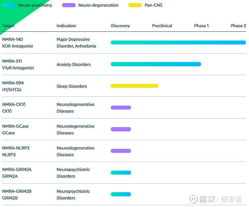Click the yellow Pan-CNS legend swatch
Image resolution: width=249 pixels, height=207 pixels.
pyautogui.click(x=135, y=5)
